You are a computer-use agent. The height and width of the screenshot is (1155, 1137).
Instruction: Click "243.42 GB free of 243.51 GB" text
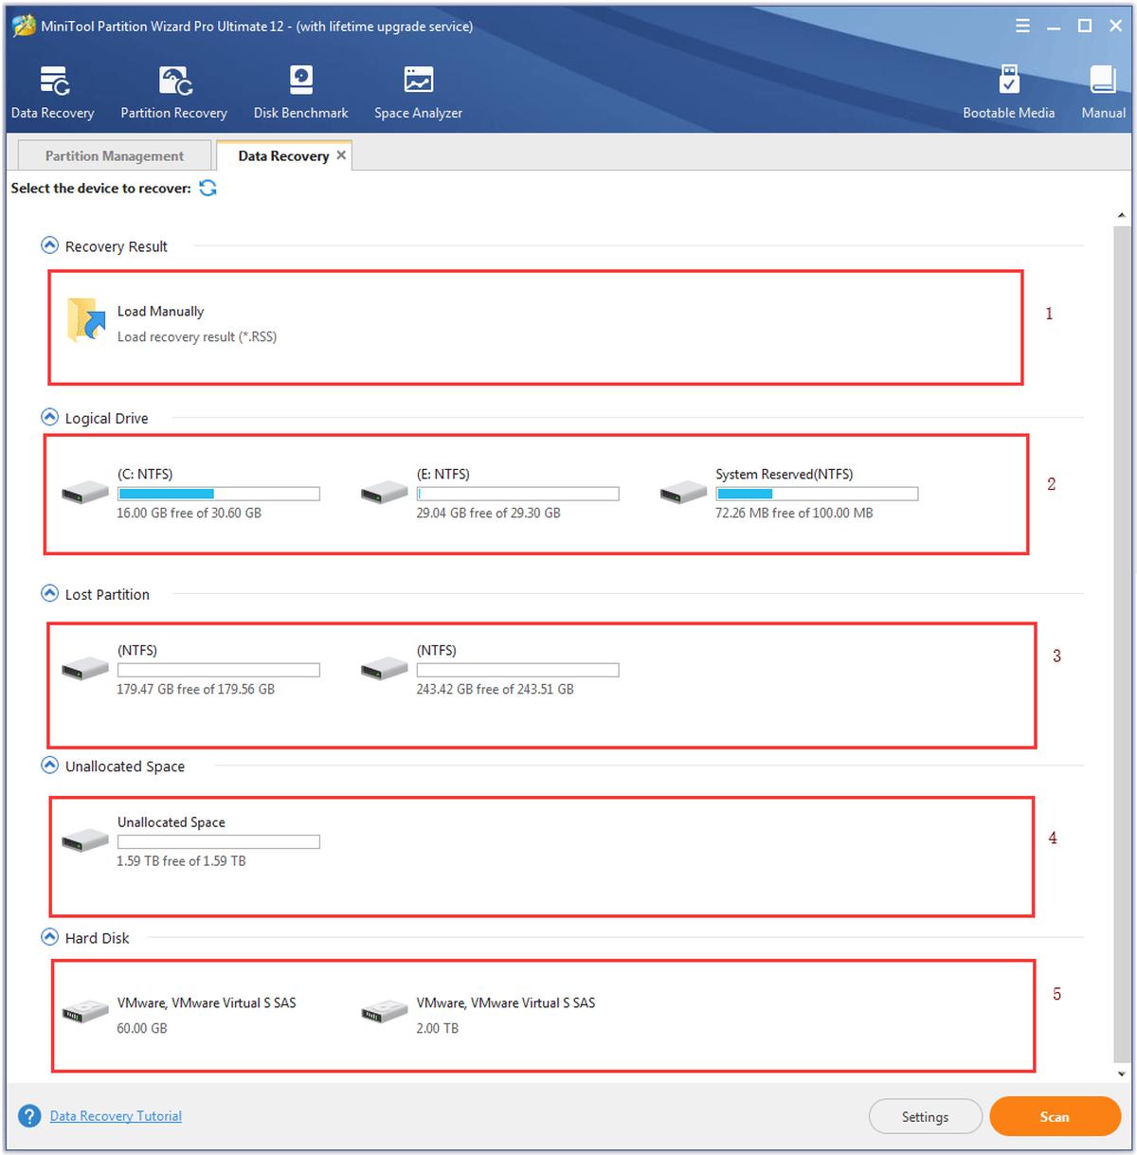[495, 689]
